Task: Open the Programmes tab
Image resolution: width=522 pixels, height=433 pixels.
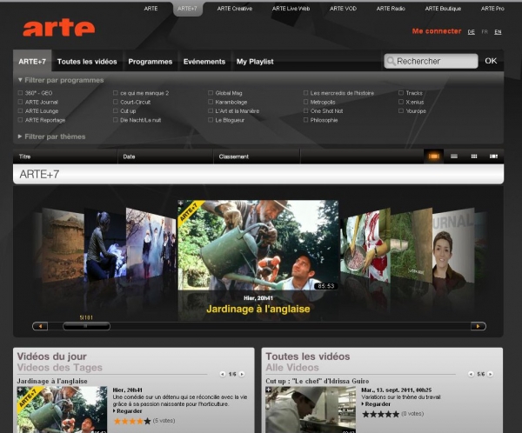Action: pyautogui.click(x=151, y=62)
